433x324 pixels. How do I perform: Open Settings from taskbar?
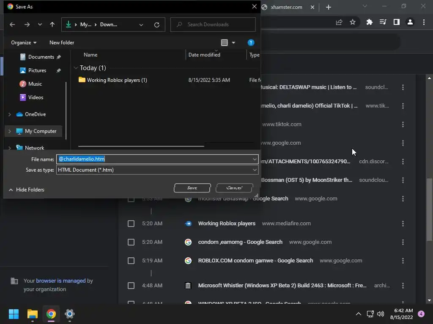point(70,314)
